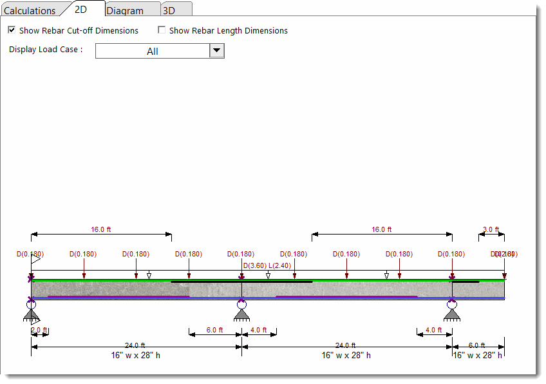Click the first span 24.0 ft dimension

[135, 345]
